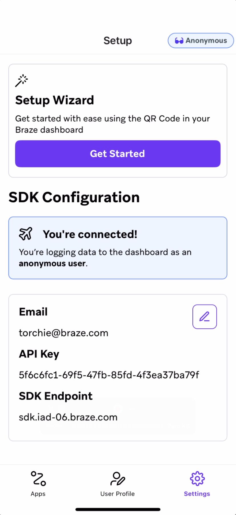Tap the pencil edit configuration icon
The height and width of the screenshot is (515, 236).
[x=204, y=317]
